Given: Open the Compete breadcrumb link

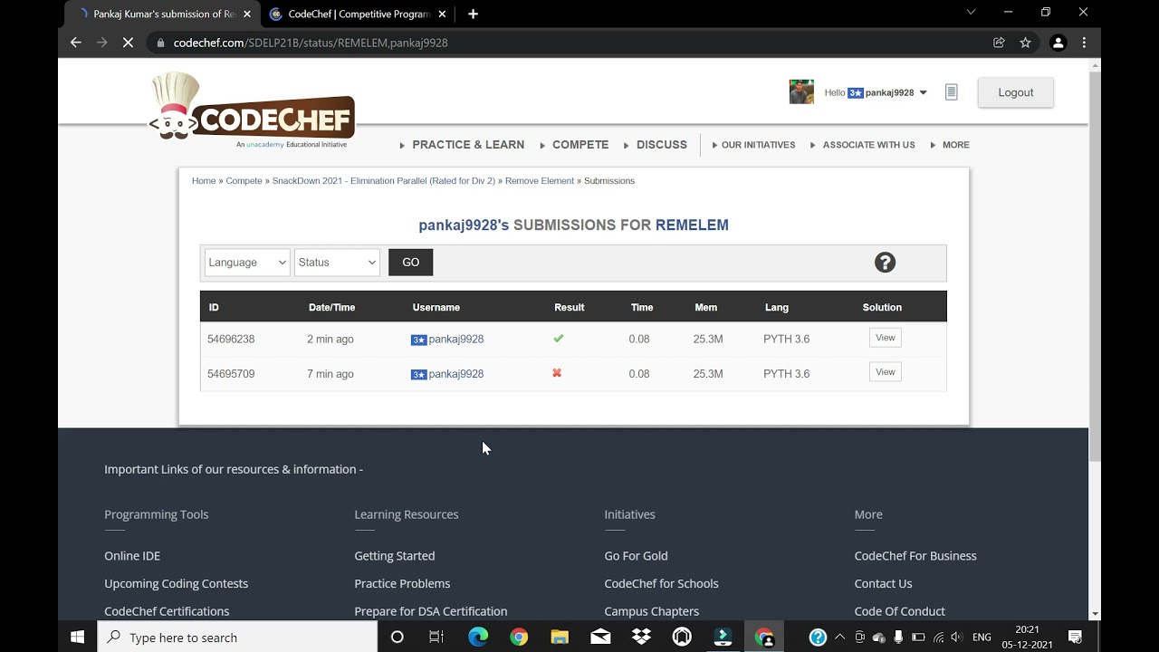Looking at the screenshot, I should click(244, 181).
